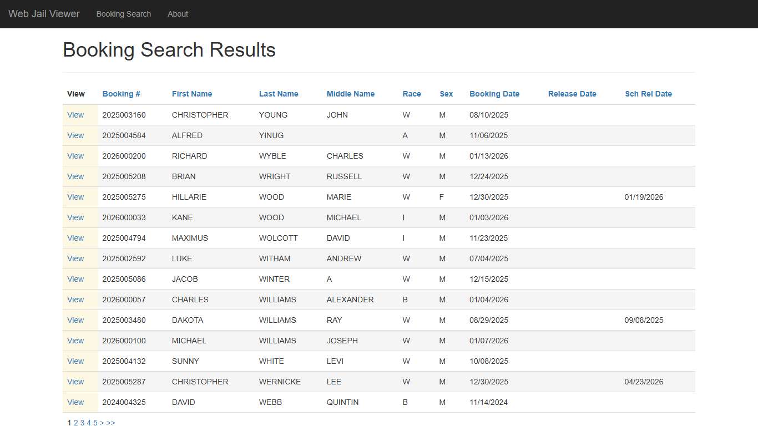Viewport: 758px width, 426px height.
Task: Advance to the next results page
Action: [x=102, y=423]
